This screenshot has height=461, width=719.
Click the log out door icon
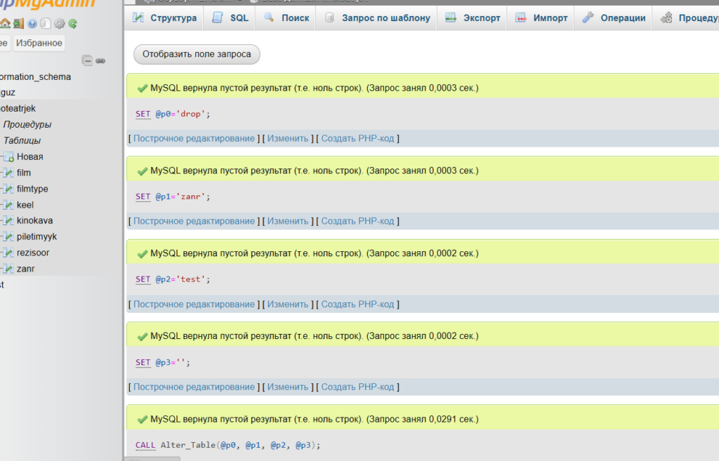(x=18, y=23)
